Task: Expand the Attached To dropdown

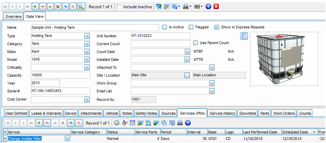Action: pos(212,67)
